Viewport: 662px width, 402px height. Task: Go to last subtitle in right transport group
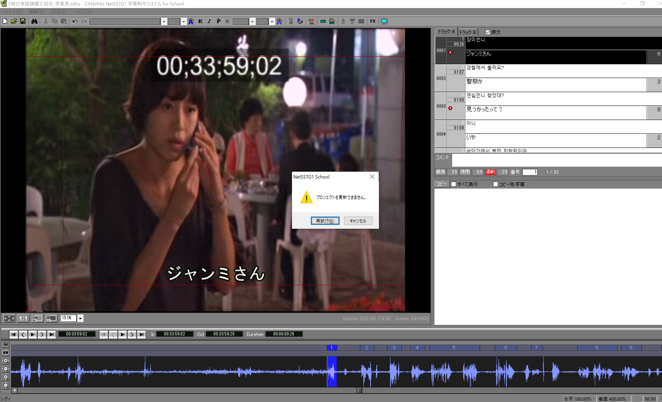[141, 334]
